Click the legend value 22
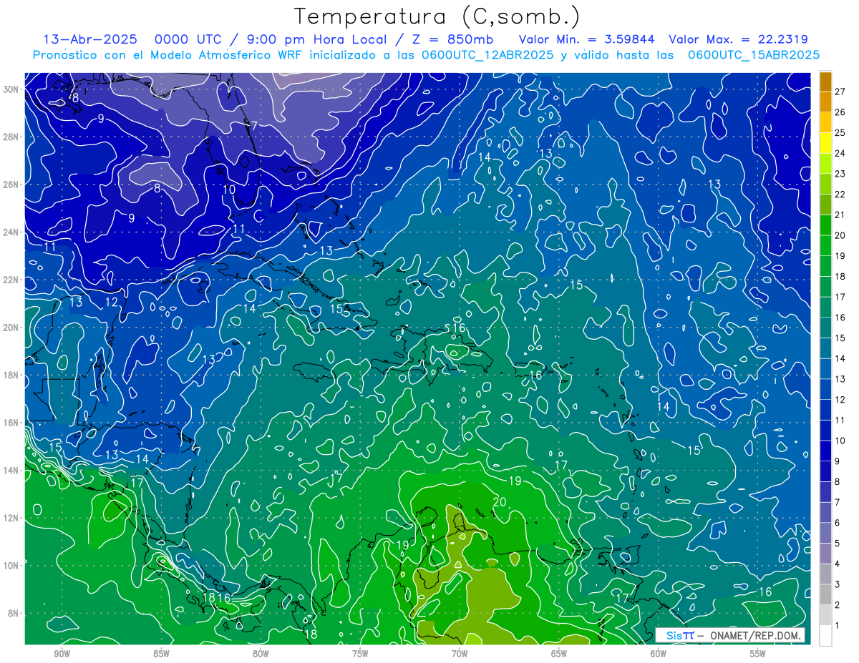The width and height of the screenshot is (859, 663). click(x=840, y=194)
